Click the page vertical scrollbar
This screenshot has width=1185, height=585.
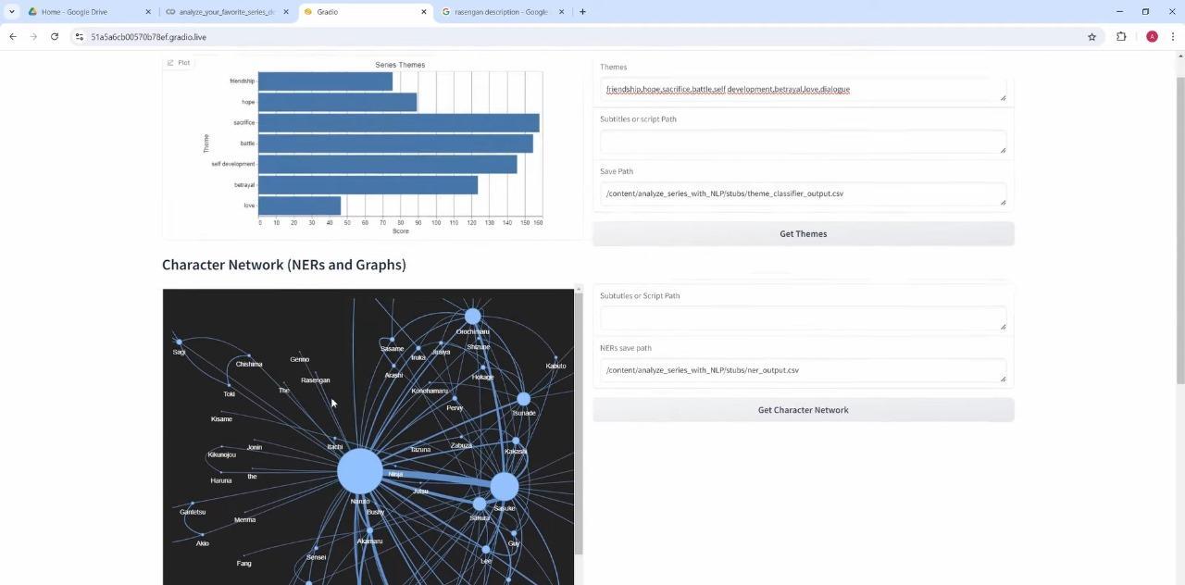point(1179,231)
